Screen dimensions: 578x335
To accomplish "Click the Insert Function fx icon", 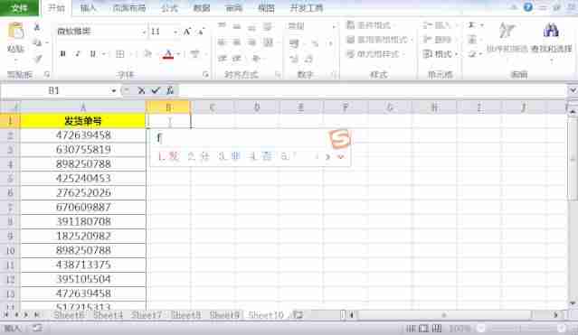I will [169, 90].
